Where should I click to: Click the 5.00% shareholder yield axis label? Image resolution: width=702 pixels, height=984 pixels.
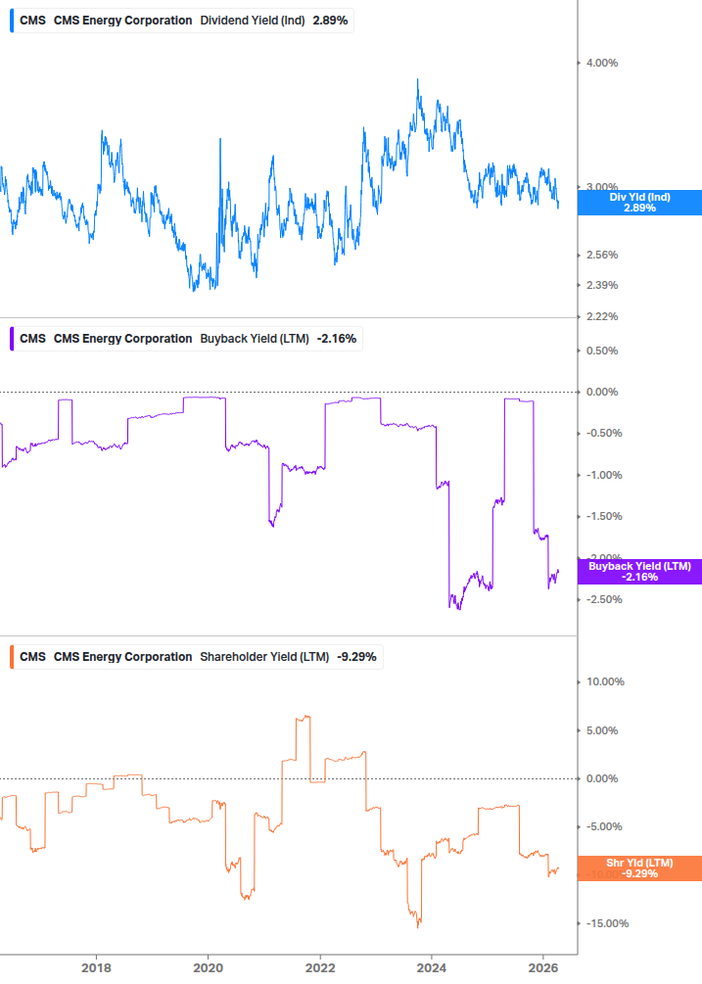click(x=602, y=731)
